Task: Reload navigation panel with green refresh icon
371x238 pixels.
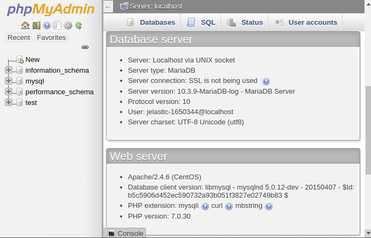Action: (x=79, y=25)
